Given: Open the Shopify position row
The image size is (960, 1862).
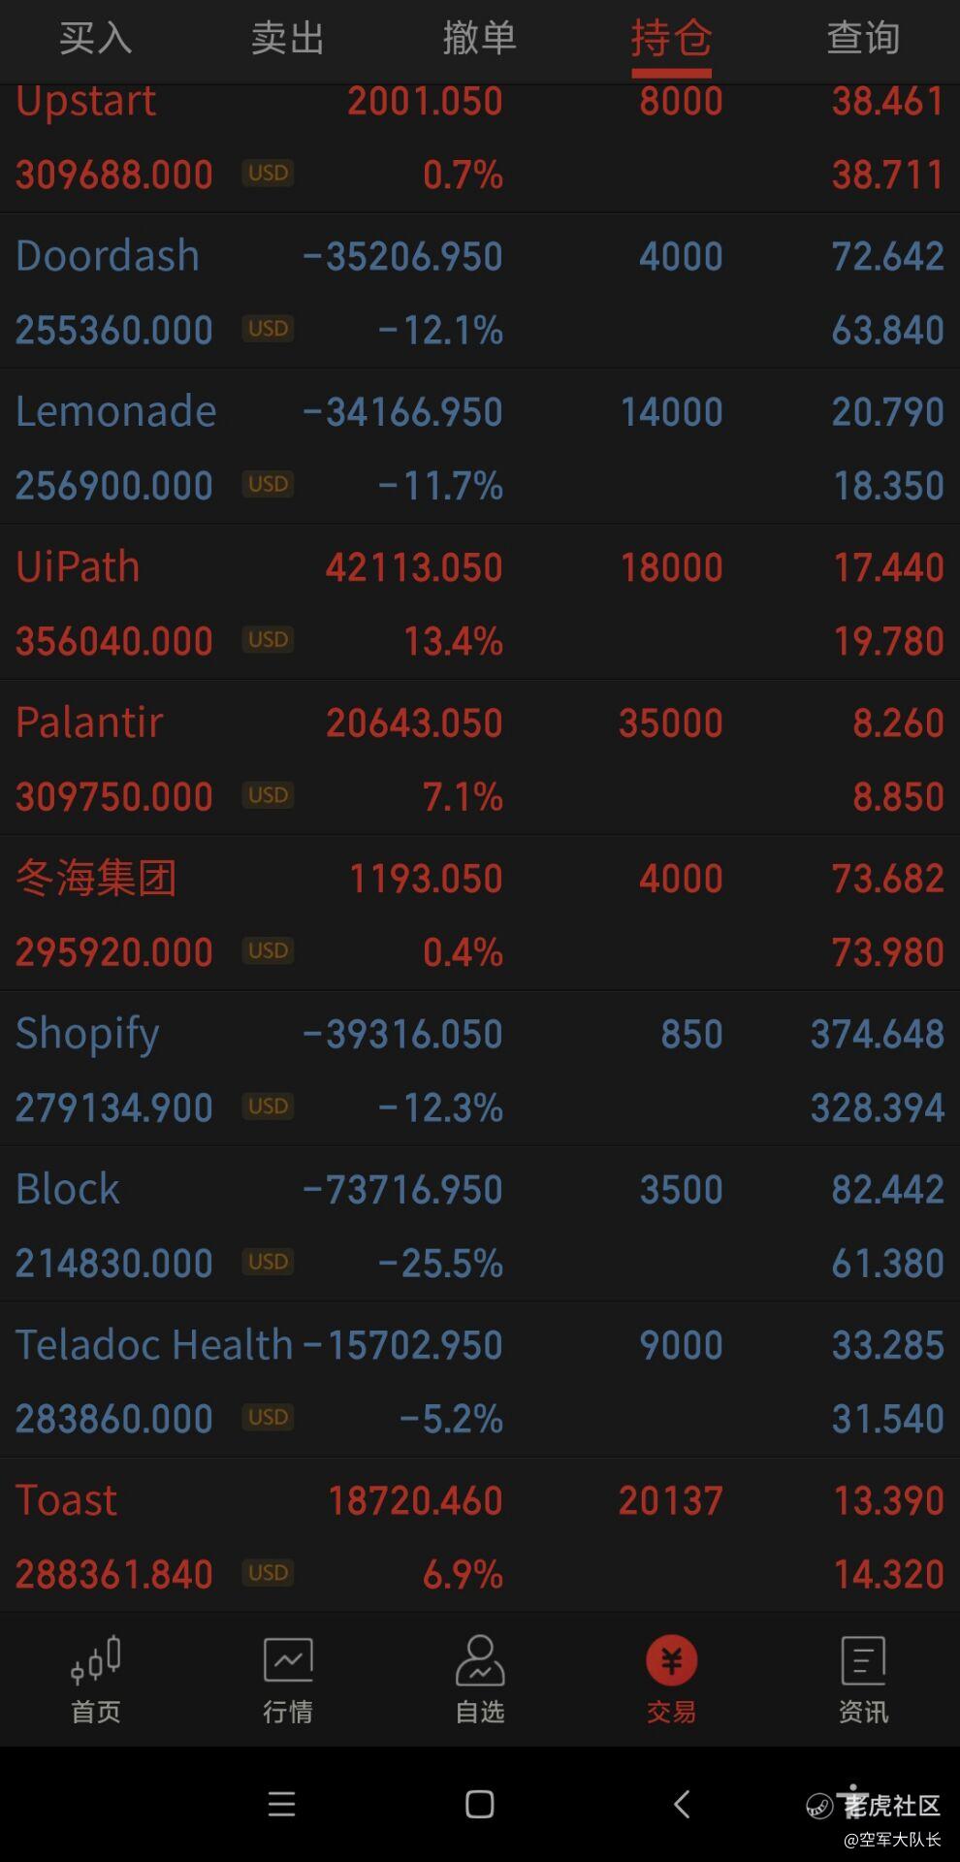Looking at the screenshot, I should (480, 1070).
